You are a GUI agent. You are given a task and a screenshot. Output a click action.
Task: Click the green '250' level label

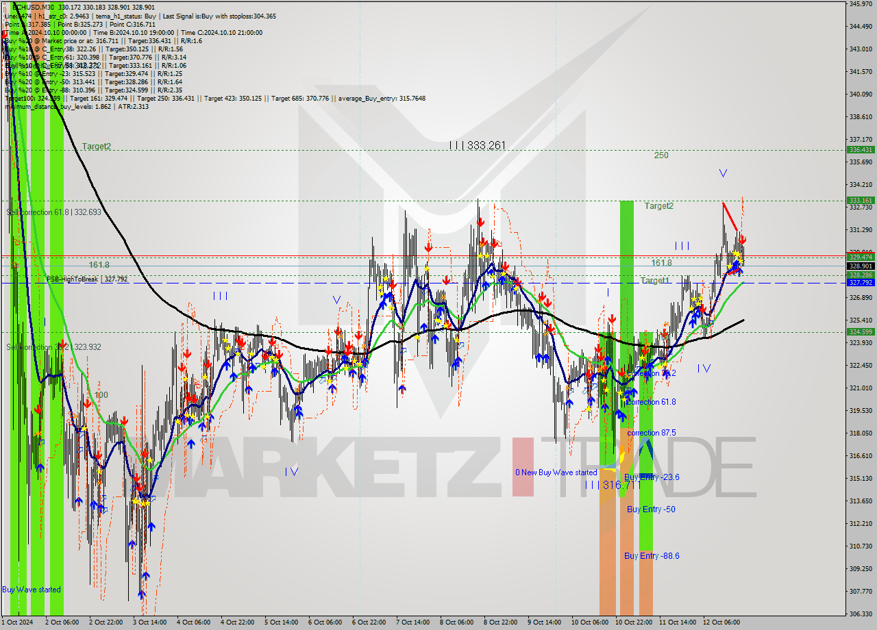click(x=660, y=155)
